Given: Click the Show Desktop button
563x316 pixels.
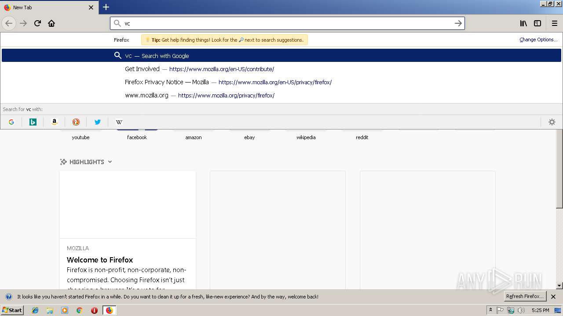Looking at the screenshot, I should point(558,310).
